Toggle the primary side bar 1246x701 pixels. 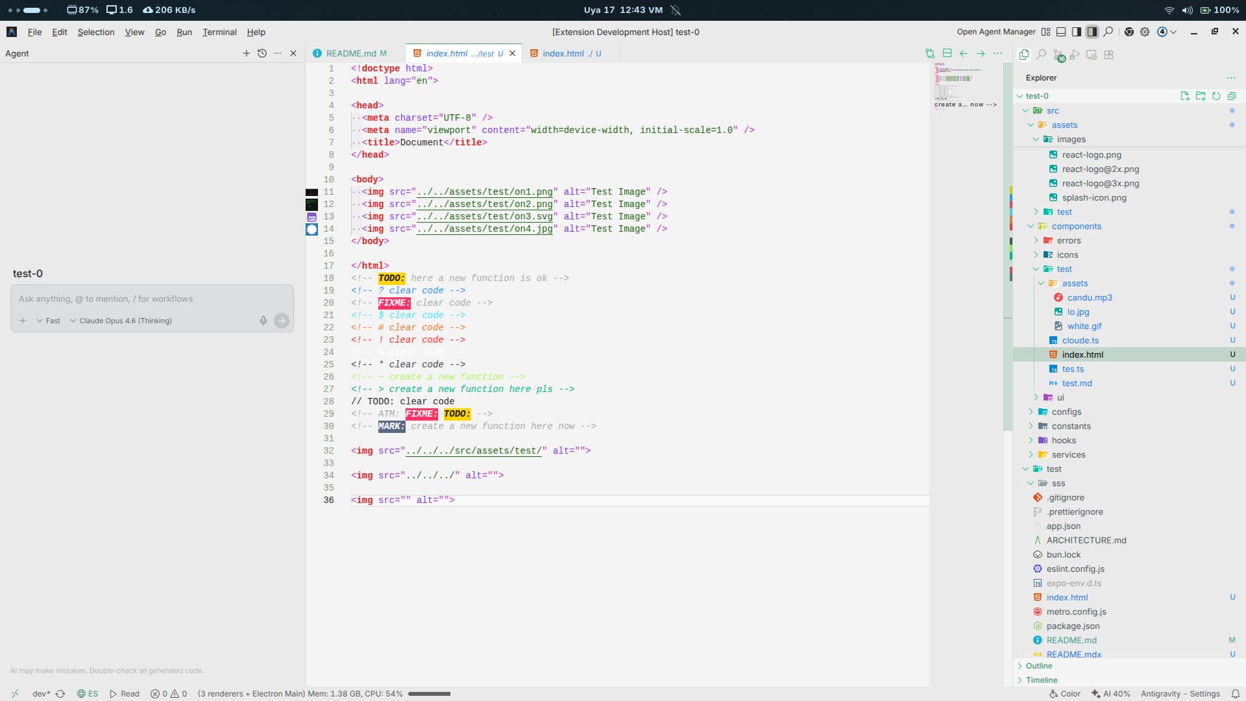pyautogui.click(x=1077, y=32)
